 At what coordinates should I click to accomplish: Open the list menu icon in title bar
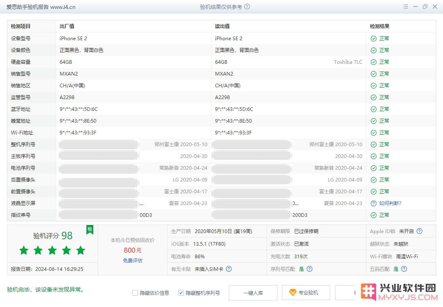[x=406, y=6]
